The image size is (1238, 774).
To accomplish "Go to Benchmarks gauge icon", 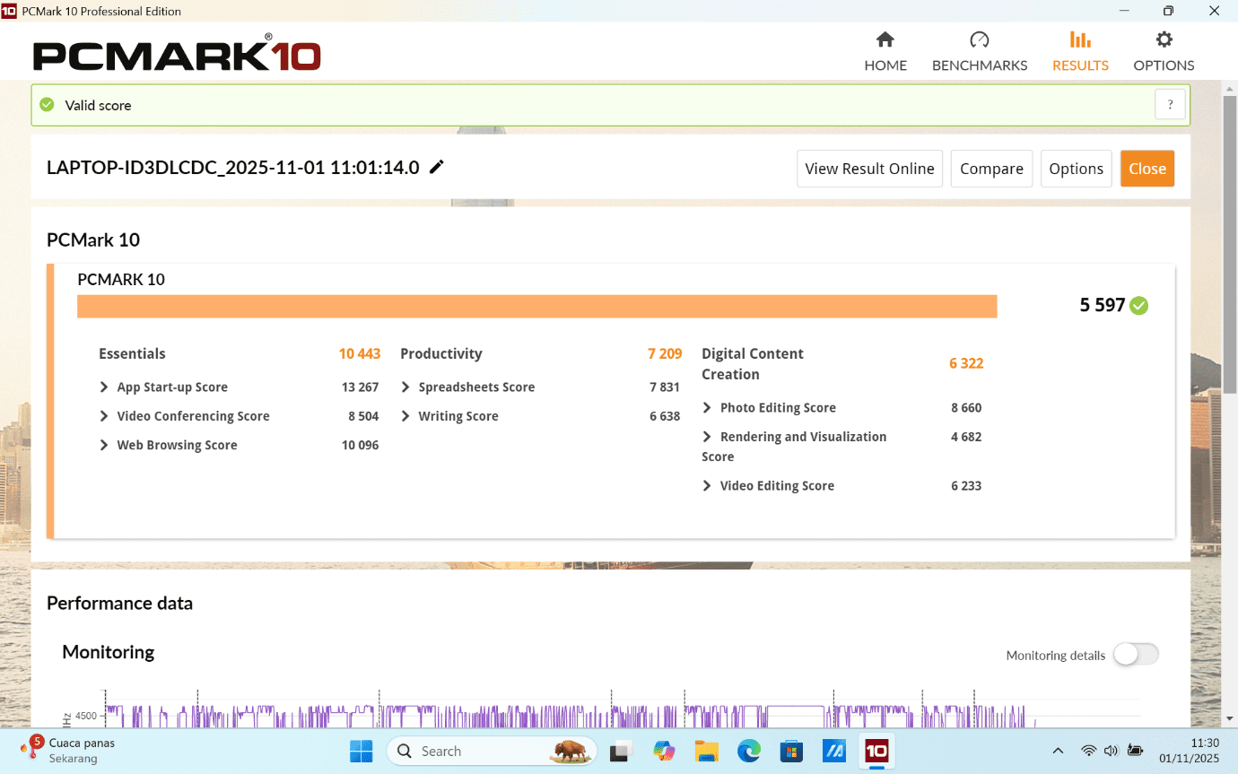I will coord(979,40).
